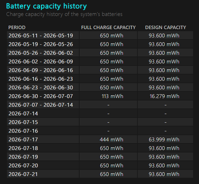Select period '2026-05-11 - 2026-05-19'
This screenshot has height=184, width=199.
click(41, 36)
